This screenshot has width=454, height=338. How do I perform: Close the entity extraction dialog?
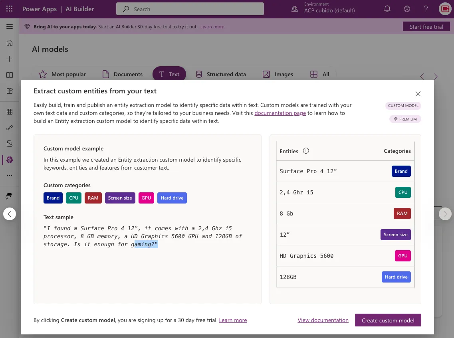tap(418, 94)
